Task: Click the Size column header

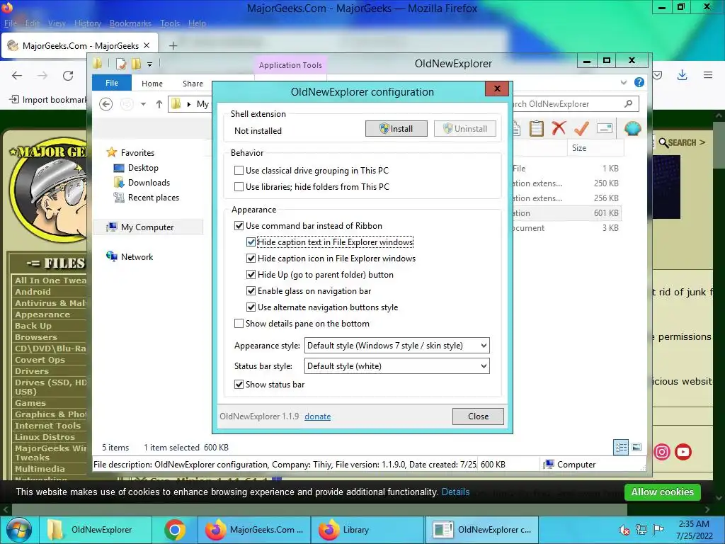Action: coord(595,148)
